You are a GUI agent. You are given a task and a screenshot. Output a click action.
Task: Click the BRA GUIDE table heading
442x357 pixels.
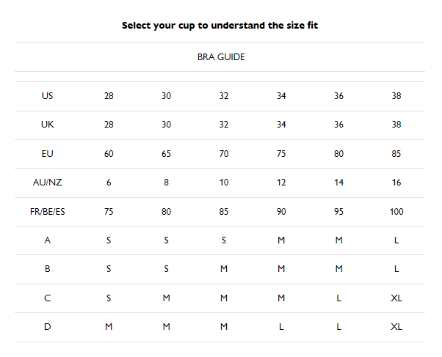pyautogui.click(x=221, y=57)
